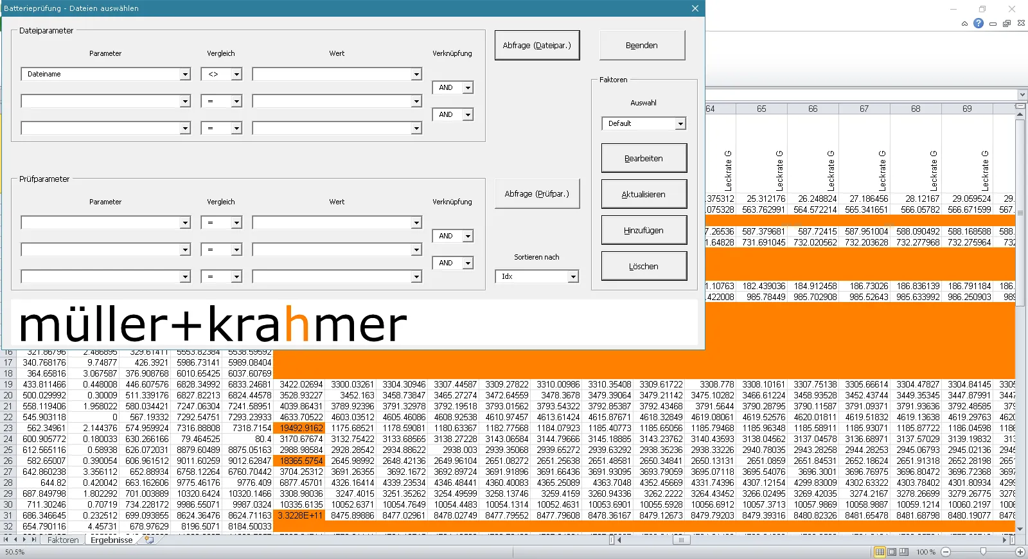Click the Löschen button
The height and width of the screenshot is (559, 1028).
tap(644, 266)
